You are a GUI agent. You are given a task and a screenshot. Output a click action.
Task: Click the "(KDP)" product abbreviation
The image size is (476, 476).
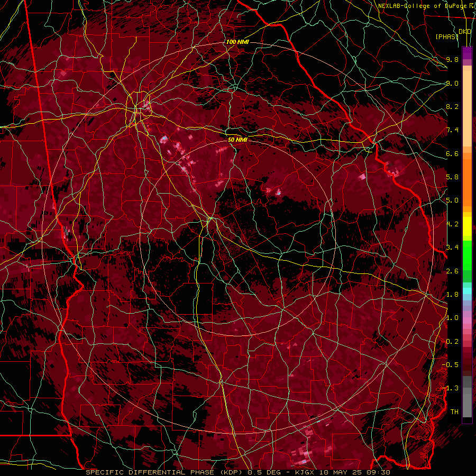click(x=232, y=472)
